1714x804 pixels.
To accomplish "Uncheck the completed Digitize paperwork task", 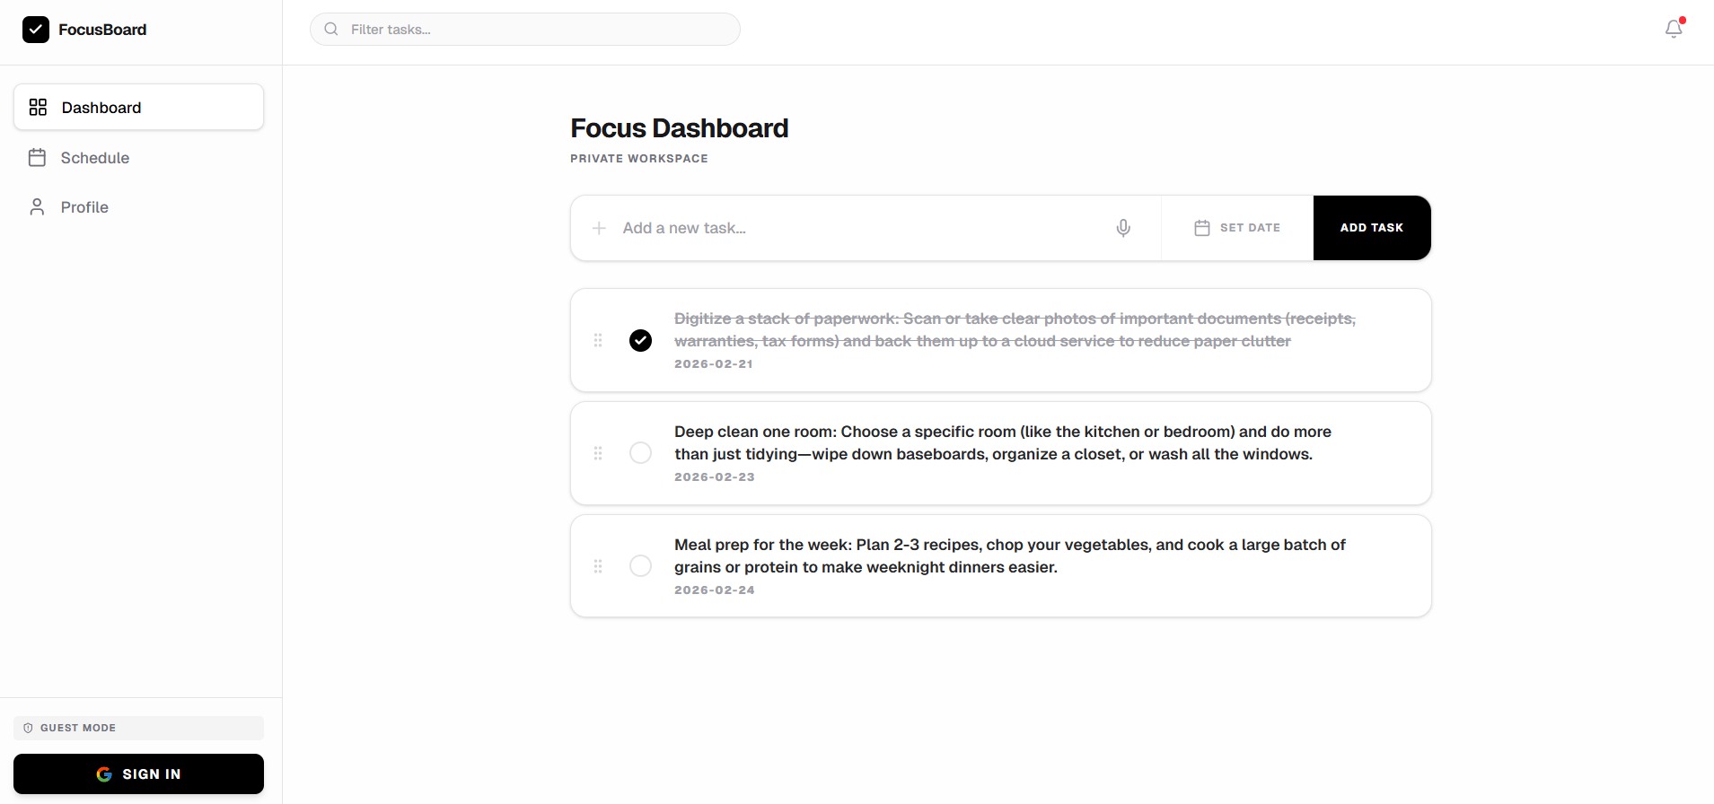I will point(640,340).
